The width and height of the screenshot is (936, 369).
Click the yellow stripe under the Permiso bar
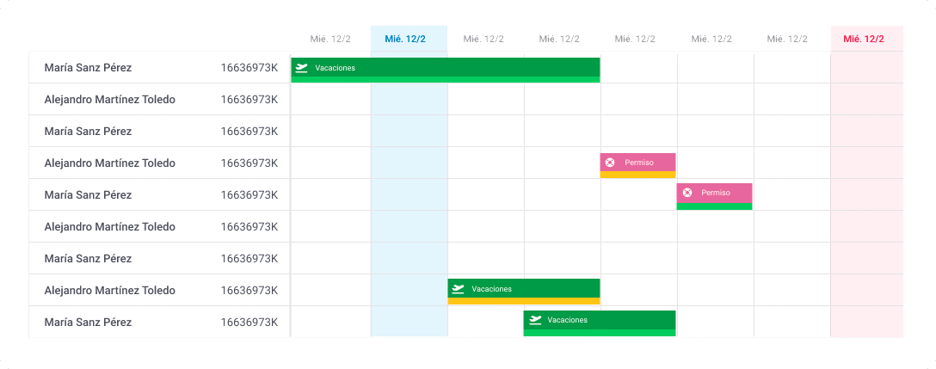[x=637, y=175]
